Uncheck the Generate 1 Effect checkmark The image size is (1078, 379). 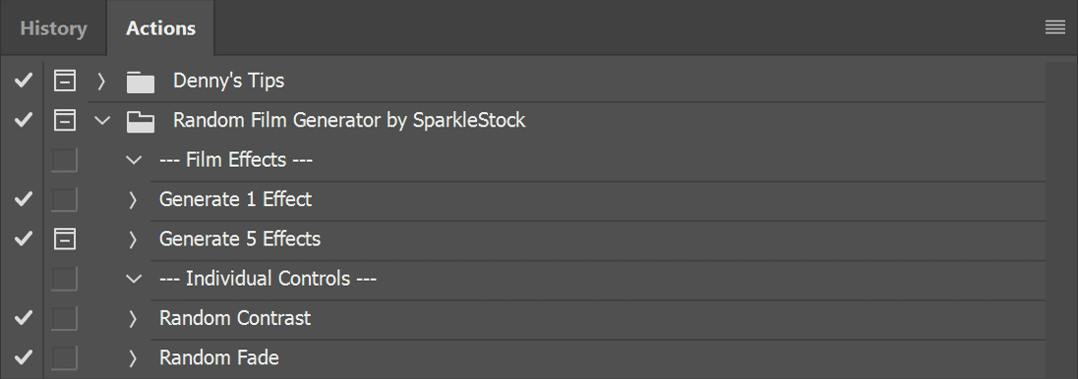(24, 199)
